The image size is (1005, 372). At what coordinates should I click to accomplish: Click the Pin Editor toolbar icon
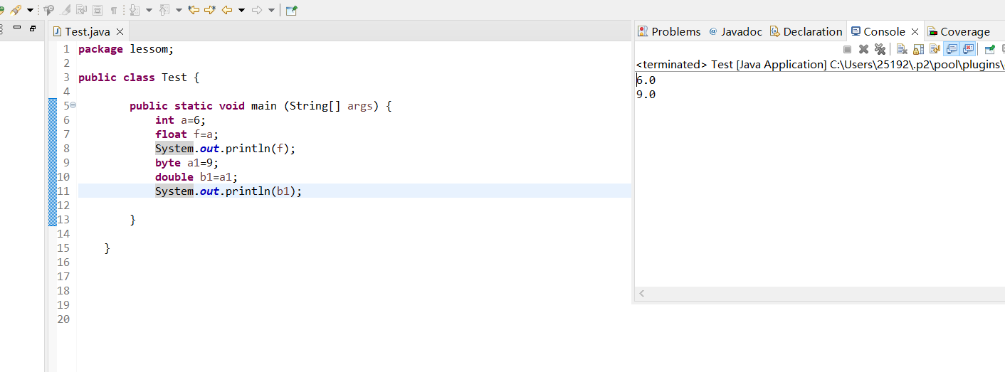[x=291, y=10]
